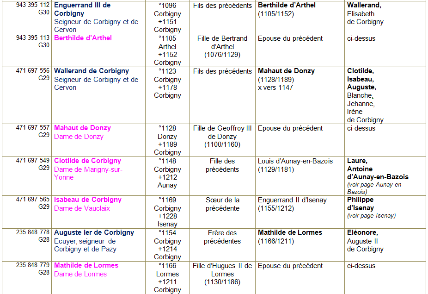Select the text Fille d'Hugues II de Lormes
This screenshot has width=428, height=294.
222,269
